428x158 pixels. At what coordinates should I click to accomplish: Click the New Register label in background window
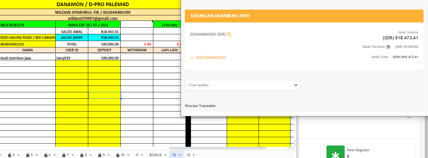358,150
